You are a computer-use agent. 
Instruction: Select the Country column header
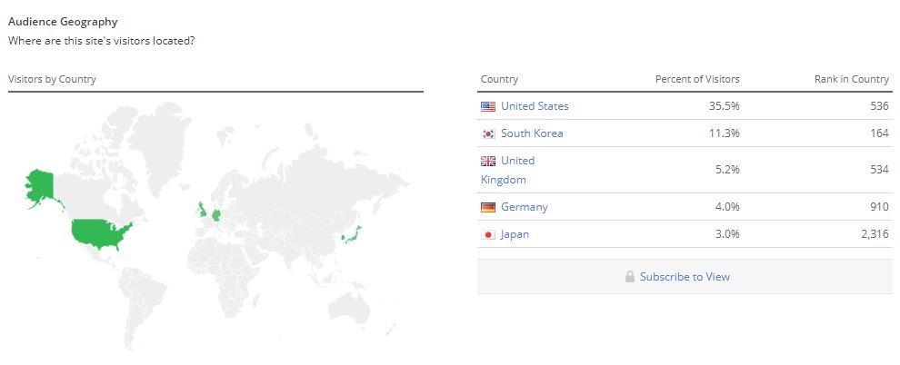coord(499,79)
